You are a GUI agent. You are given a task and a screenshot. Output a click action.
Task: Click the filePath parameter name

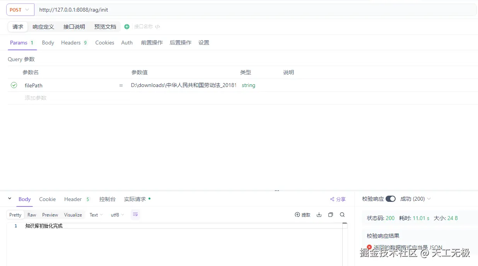[34, 85]
